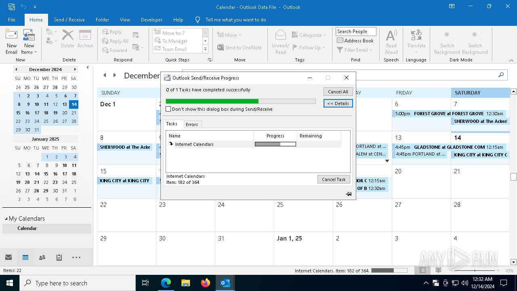
Task: Switch to the View ribbon tab
Action: (125, 19)
